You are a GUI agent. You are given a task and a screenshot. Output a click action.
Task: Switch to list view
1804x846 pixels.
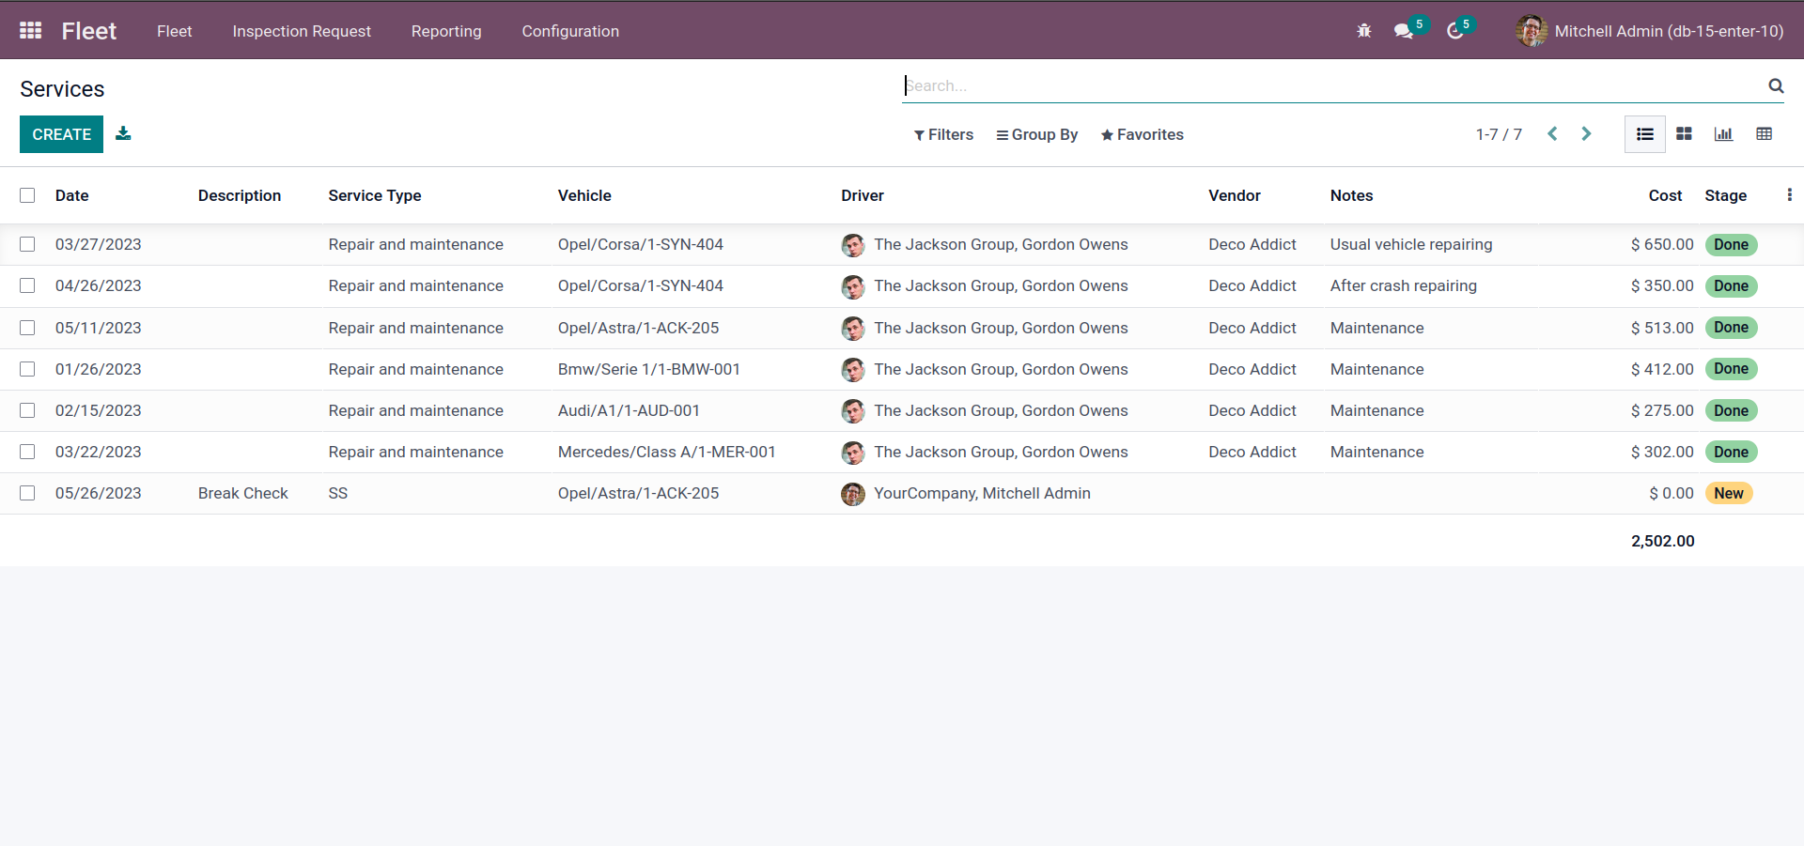pos(1645,134)
